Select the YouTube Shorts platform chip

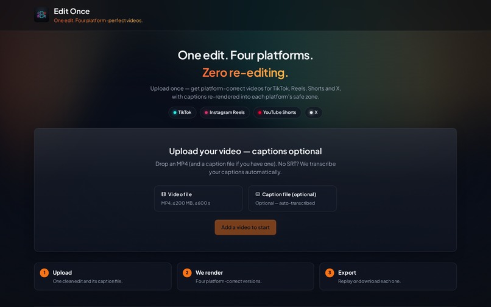[277, 113]
